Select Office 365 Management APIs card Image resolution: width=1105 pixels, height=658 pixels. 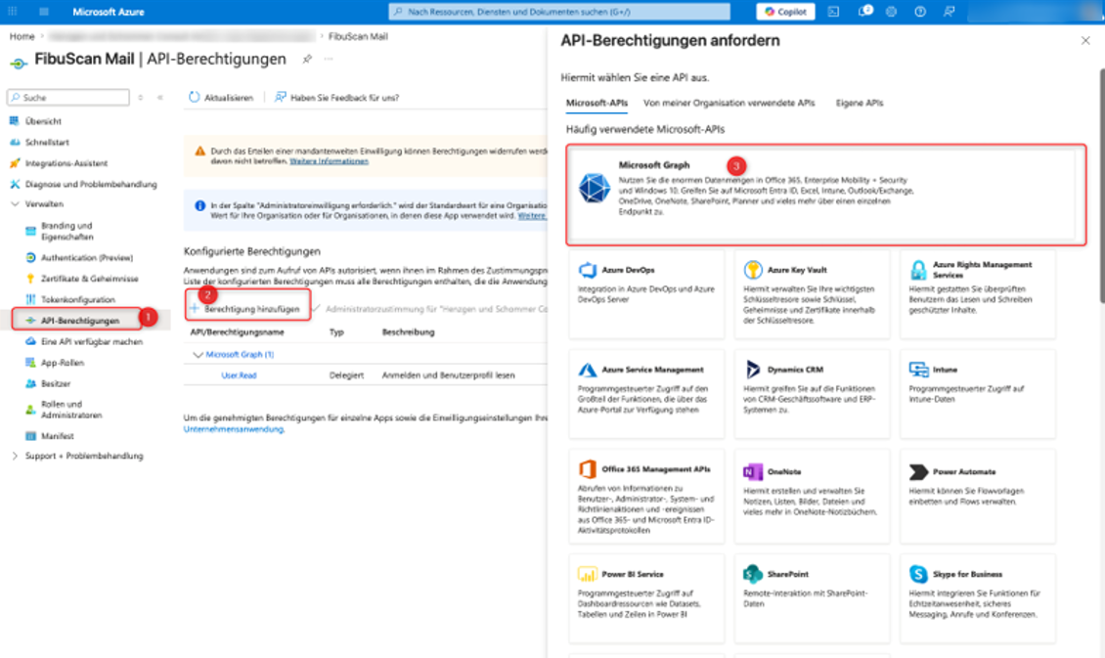point(646,497)
